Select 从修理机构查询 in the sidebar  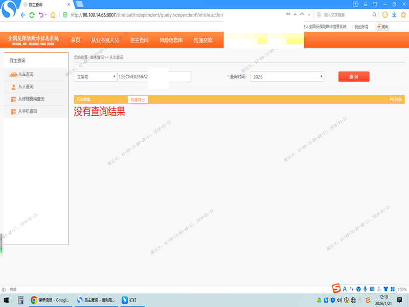coord(31,99)
